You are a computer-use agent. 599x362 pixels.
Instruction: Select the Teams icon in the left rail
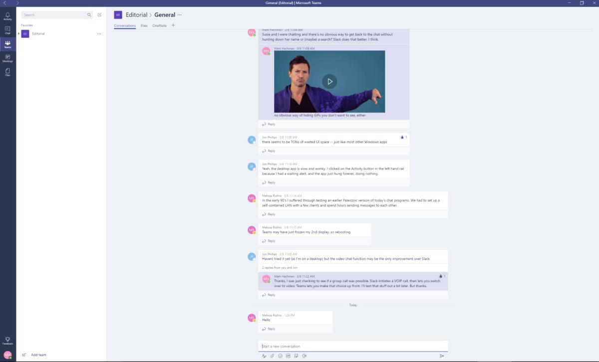(7, 44)
